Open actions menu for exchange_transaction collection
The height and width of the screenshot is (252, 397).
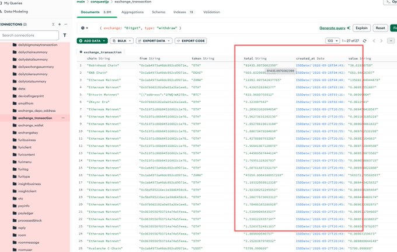[x=63, y=118]
